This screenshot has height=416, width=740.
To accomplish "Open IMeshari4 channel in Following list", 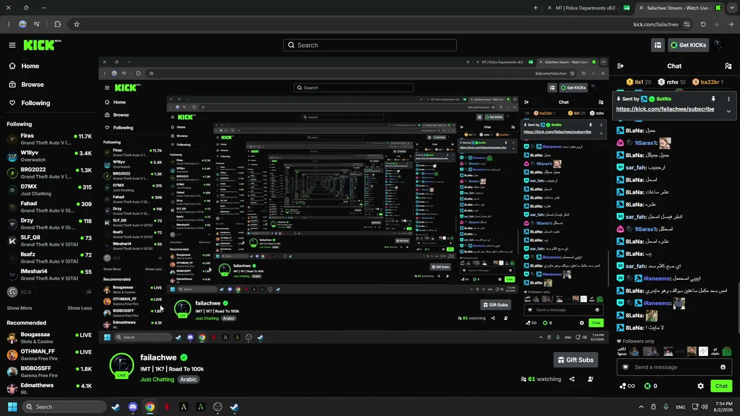I will point(49,274).
